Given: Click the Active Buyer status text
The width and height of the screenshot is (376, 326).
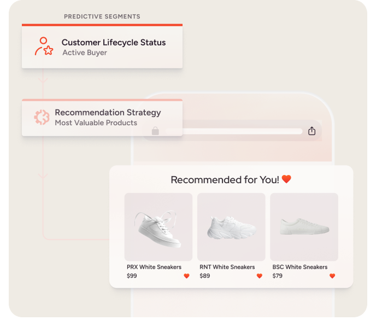Looking at the screenshot, I should coord(85,53).
